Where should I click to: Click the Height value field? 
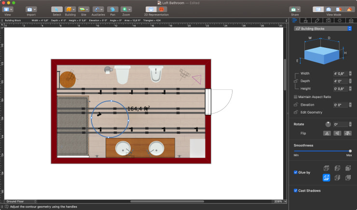pyautogui.click(x=341, y=89)
